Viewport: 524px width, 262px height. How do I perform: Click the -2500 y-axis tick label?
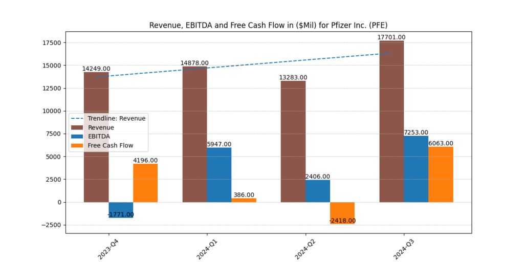[x=50, y=225]
